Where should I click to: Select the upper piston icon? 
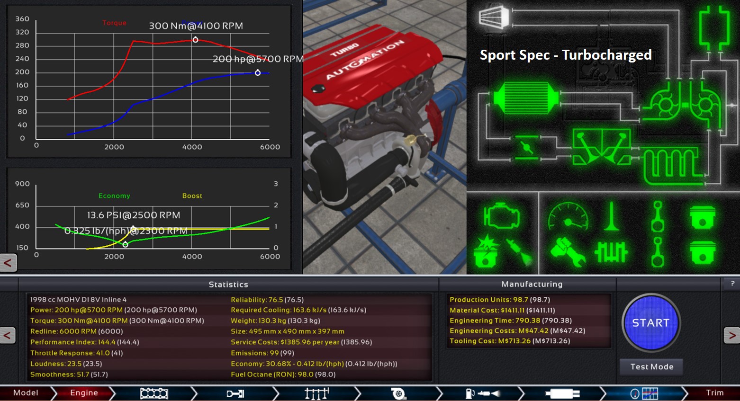click(703, 217)
